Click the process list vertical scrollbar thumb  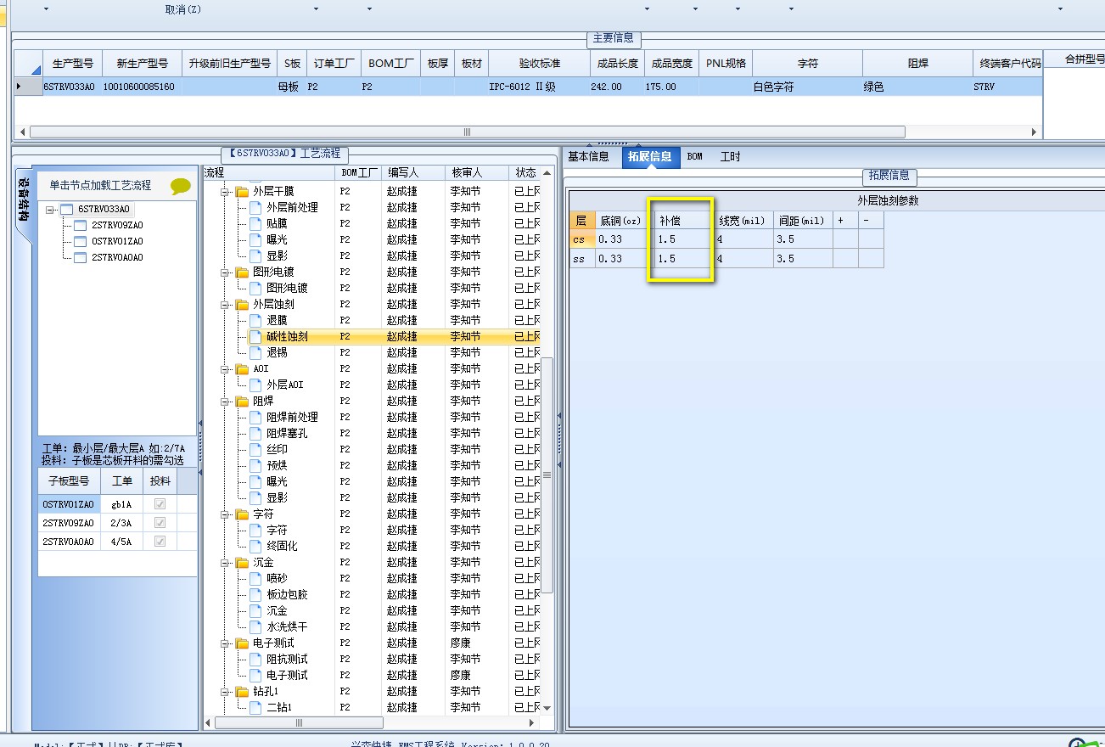(547, 475)
